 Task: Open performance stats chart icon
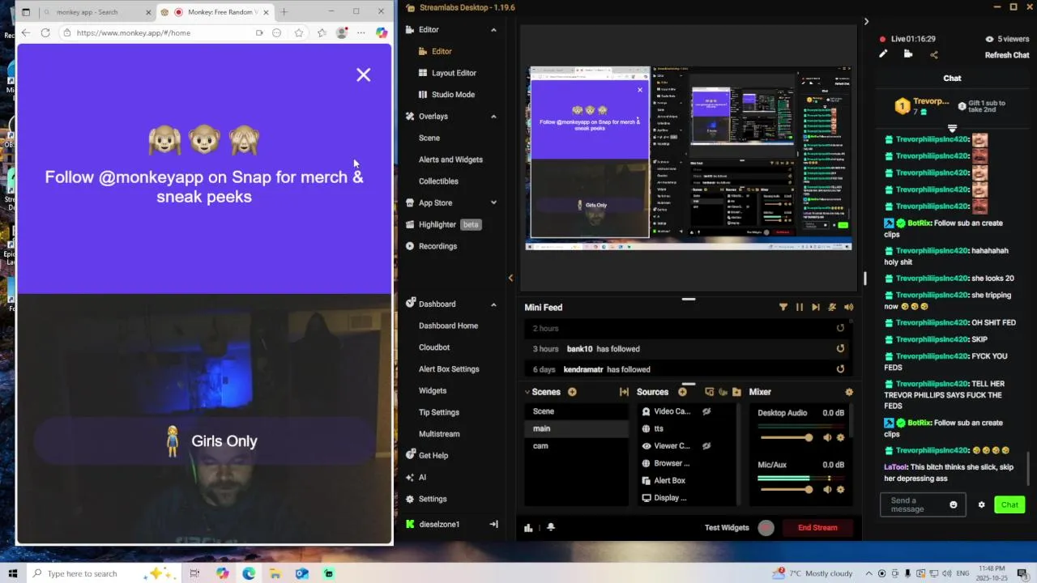[x=528, y=528]
